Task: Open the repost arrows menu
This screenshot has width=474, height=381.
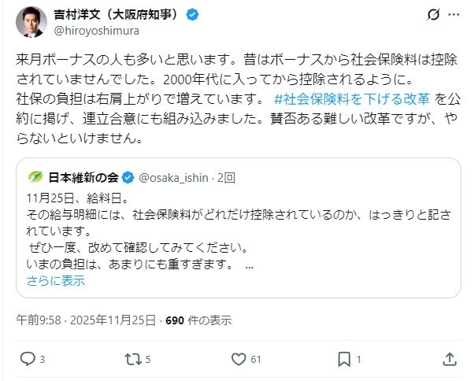Action: click(134, 359)
